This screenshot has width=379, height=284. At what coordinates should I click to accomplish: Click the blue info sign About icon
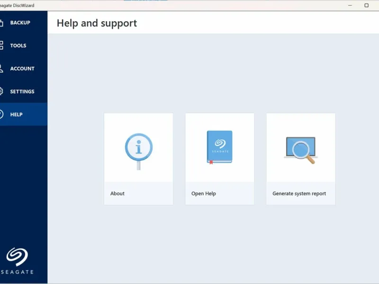(x=139, y=151)
